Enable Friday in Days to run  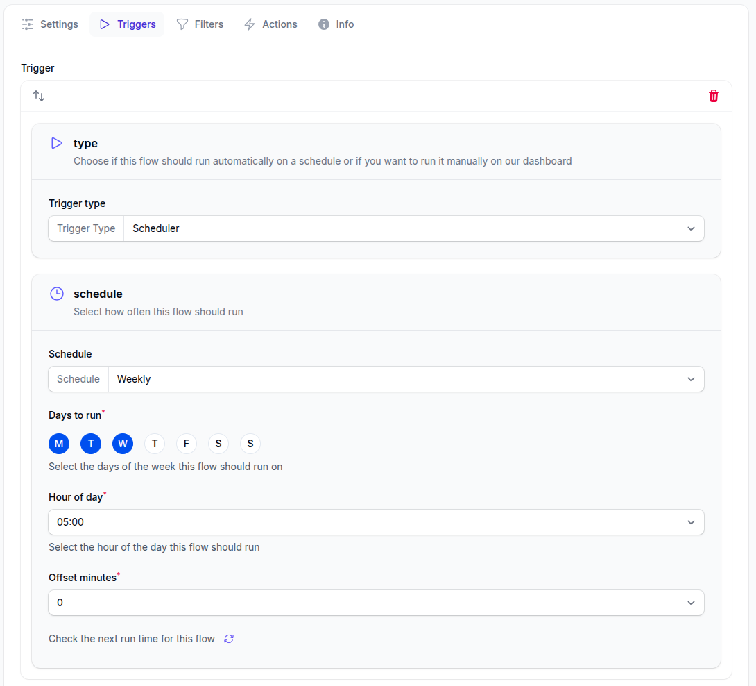pos(187,444)
